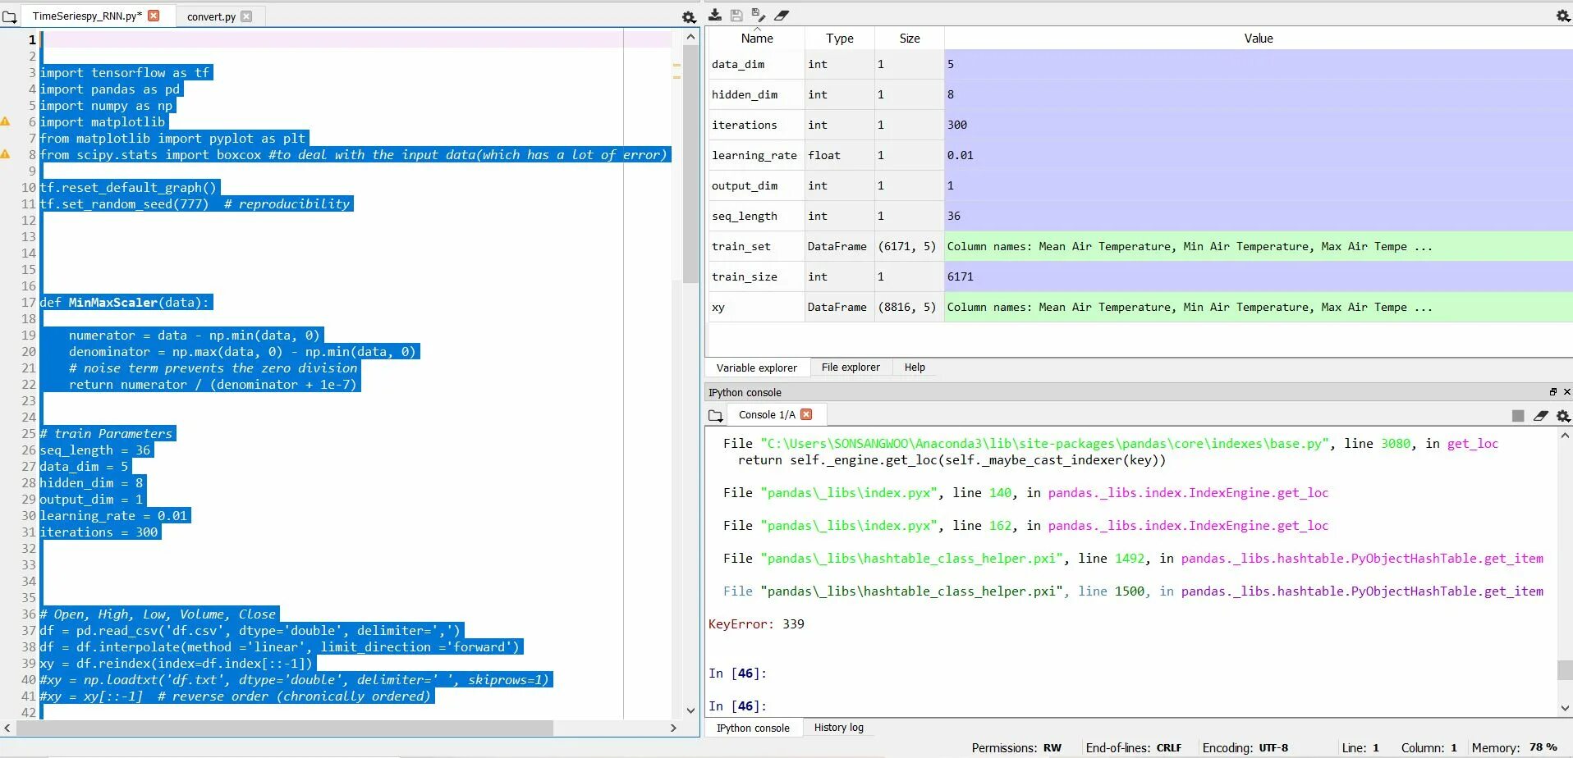
Task: Select the Console 1/A tab
Action: click(x=775, y=414)
